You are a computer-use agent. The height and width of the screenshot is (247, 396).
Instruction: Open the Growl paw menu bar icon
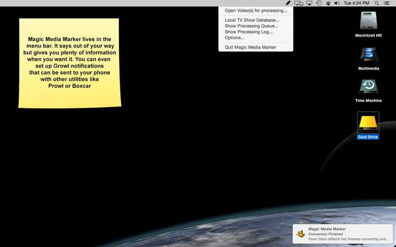(x=328, y=3)
